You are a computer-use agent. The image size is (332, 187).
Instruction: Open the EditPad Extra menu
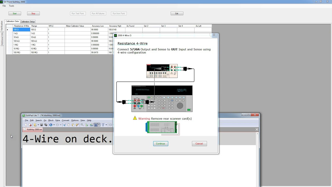tap(58, 121)
